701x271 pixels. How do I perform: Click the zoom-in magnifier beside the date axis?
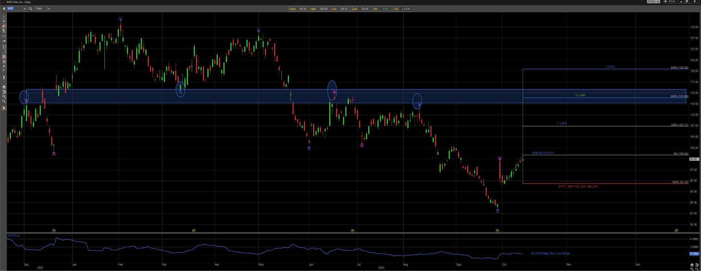692,269
